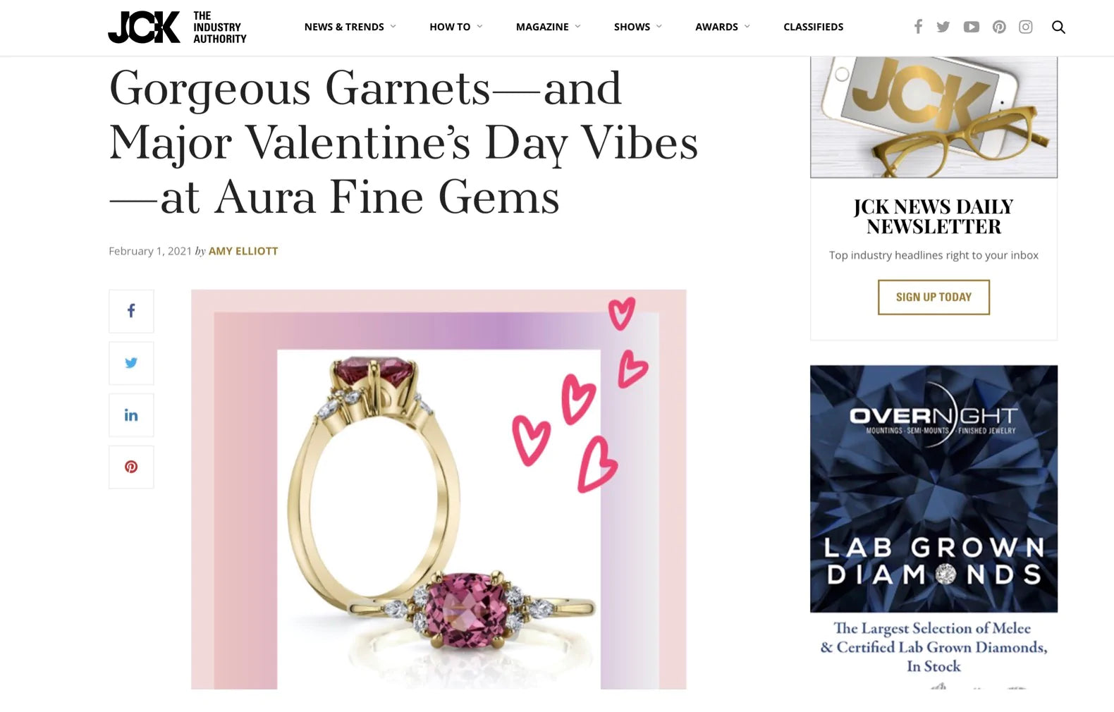The image size is (1114, 712).
Task: Share article on Twitter sidebar button
Action: (131, 363)
